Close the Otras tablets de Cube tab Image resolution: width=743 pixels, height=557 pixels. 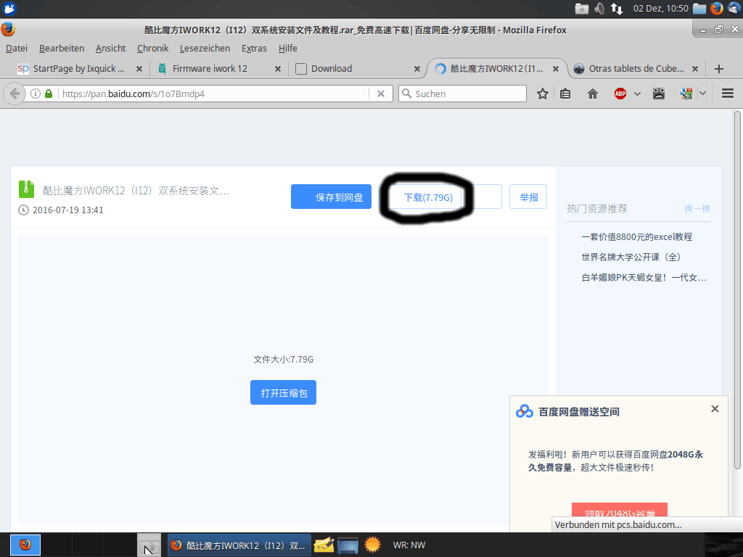(695, 69)
